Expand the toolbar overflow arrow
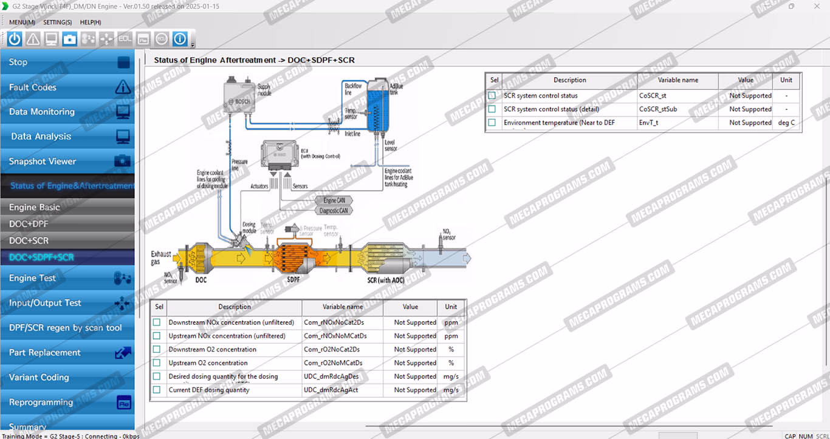Viewport: 830px width, 439px height. [x=193, y=44]
